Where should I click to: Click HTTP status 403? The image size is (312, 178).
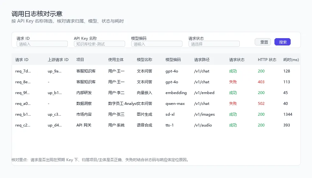[x=261, y=82]
